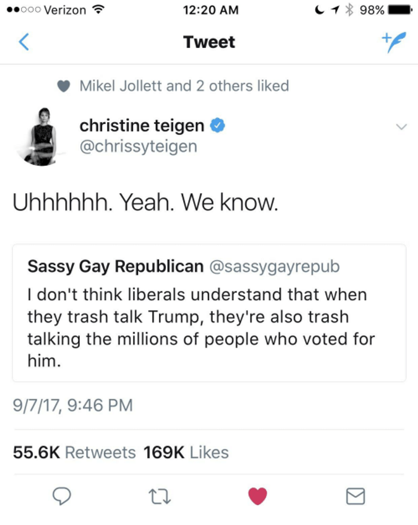Open the tweet options dropdown chevron

tap(401, 126)
